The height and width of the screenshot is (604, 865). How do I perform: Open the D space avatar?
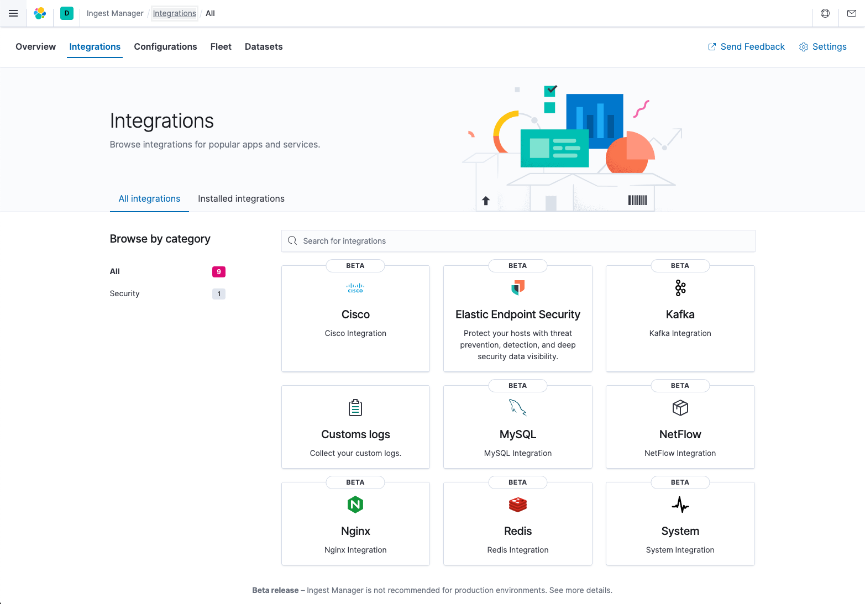67,13
